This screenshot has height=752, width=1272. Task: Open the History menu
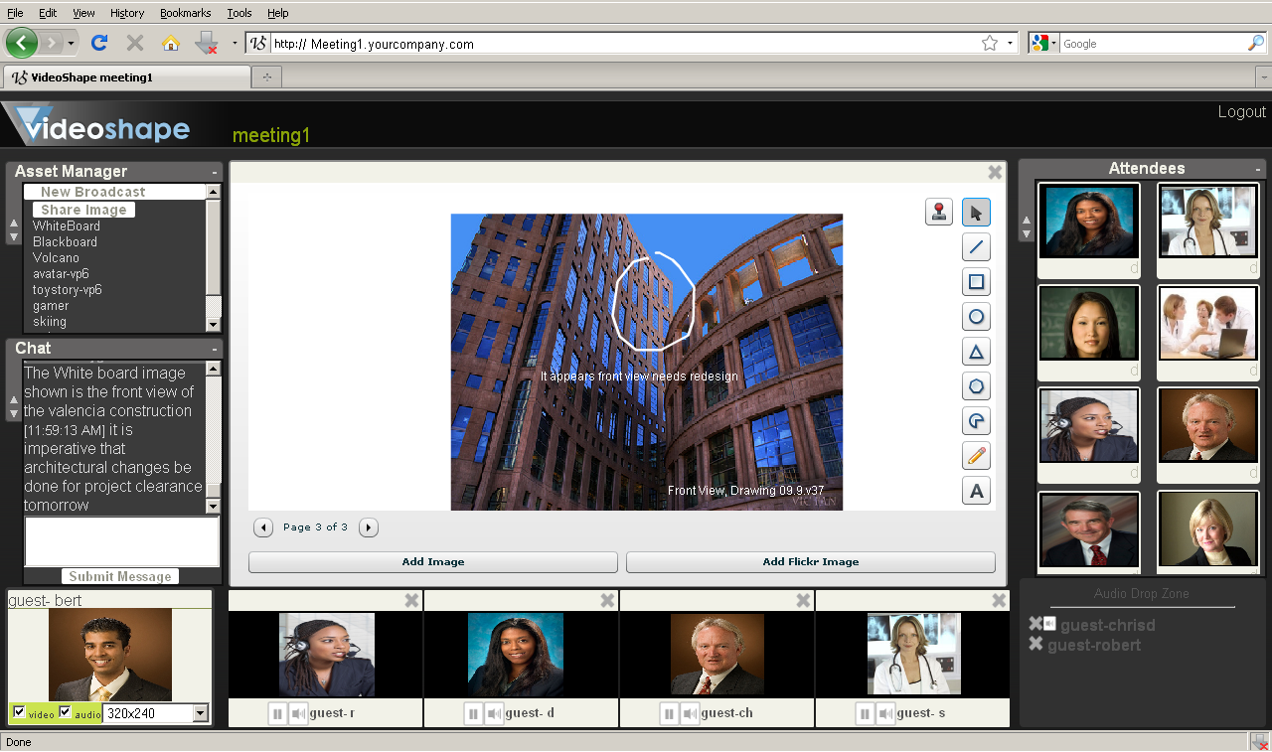pos(127,13)
